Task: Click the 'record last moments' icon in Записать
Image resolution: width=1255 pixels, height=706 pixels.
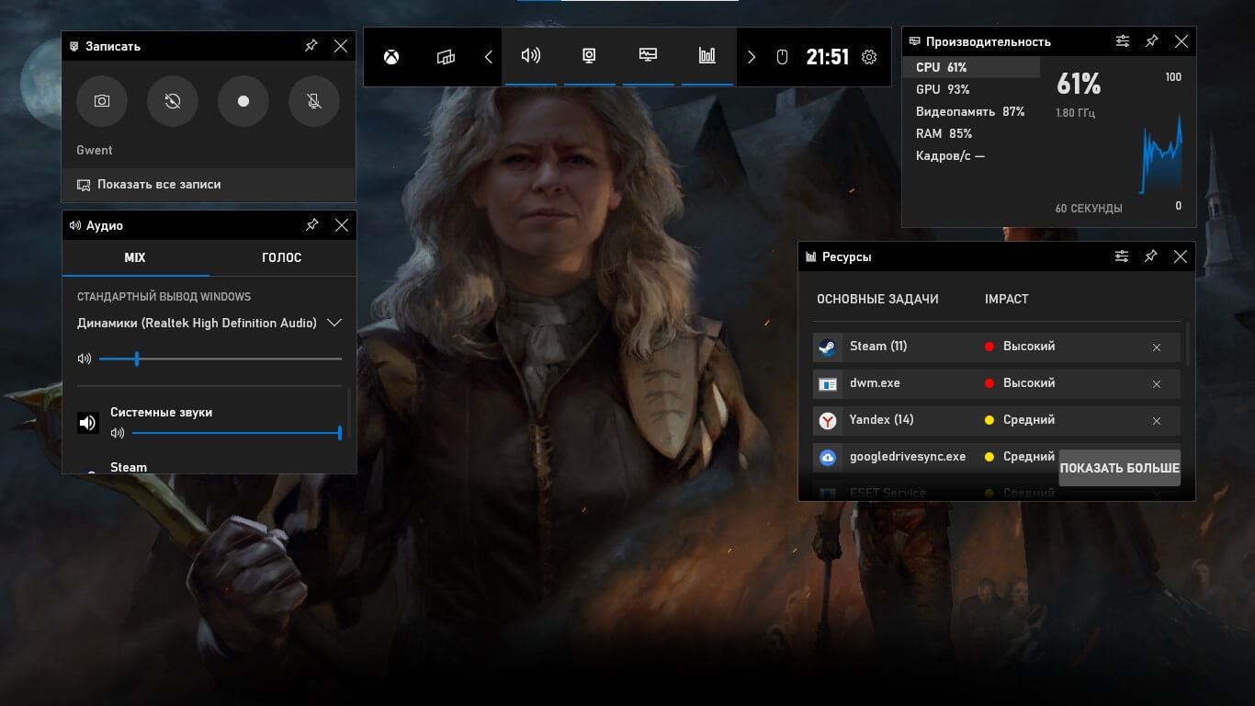Action: [172, 101]
